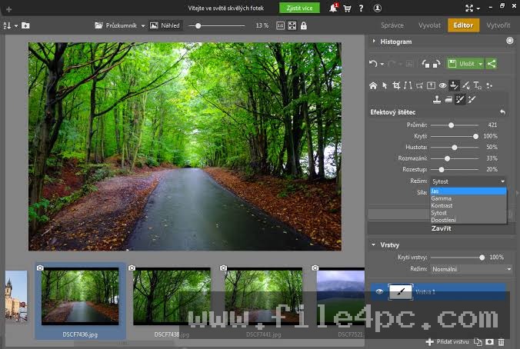The image size is (520, 349).
Task: Expand the Histogram panel
Action: point(374,41)
